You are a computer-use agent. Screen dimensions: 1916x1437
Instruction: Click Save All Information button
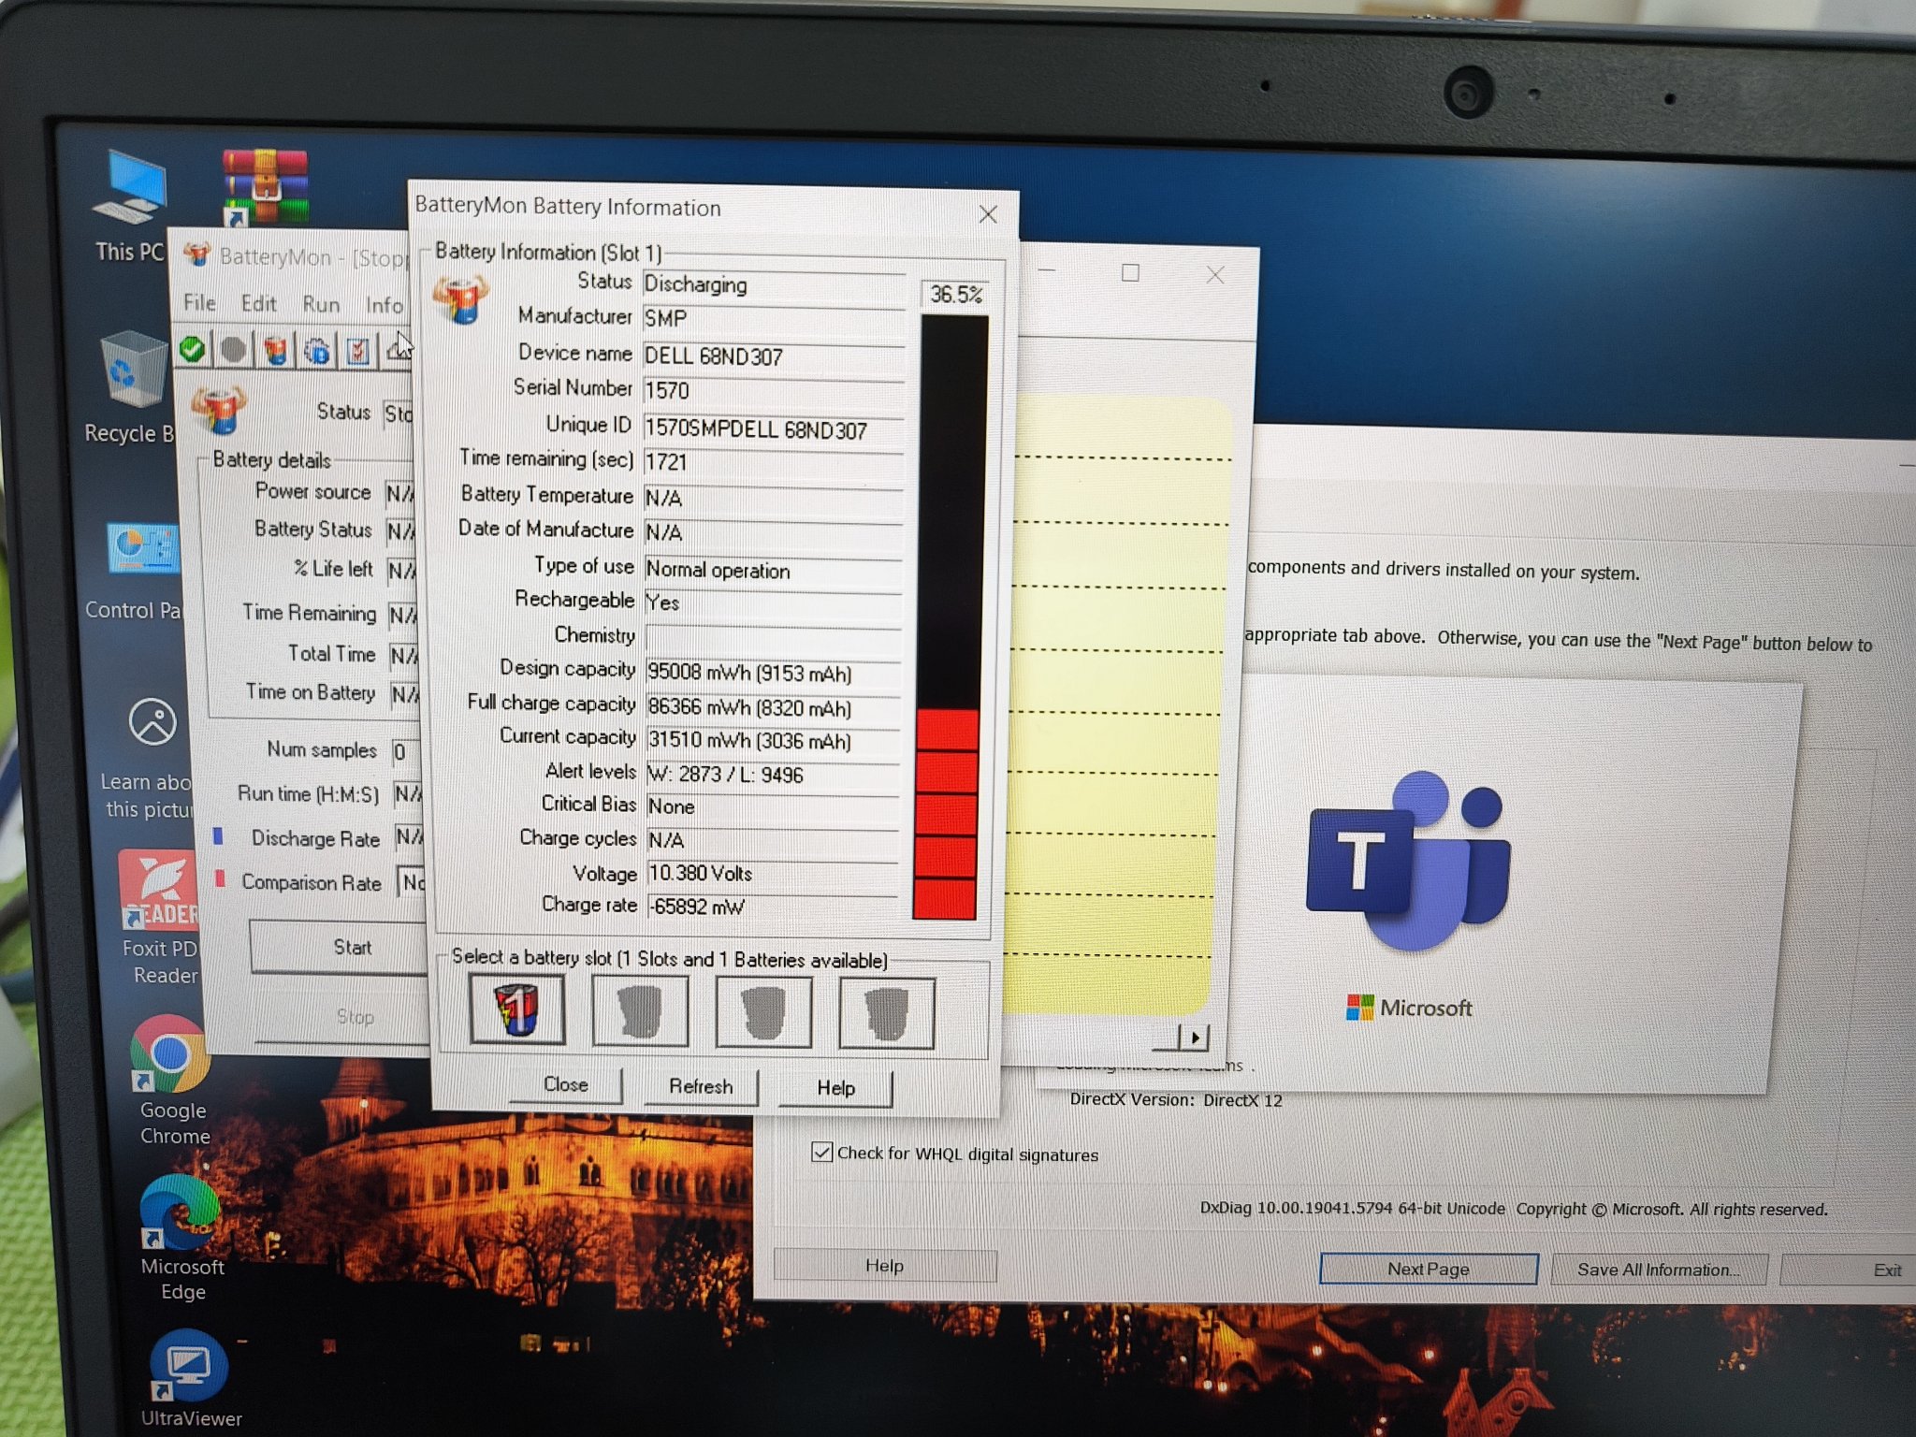coord(1658,1270)
